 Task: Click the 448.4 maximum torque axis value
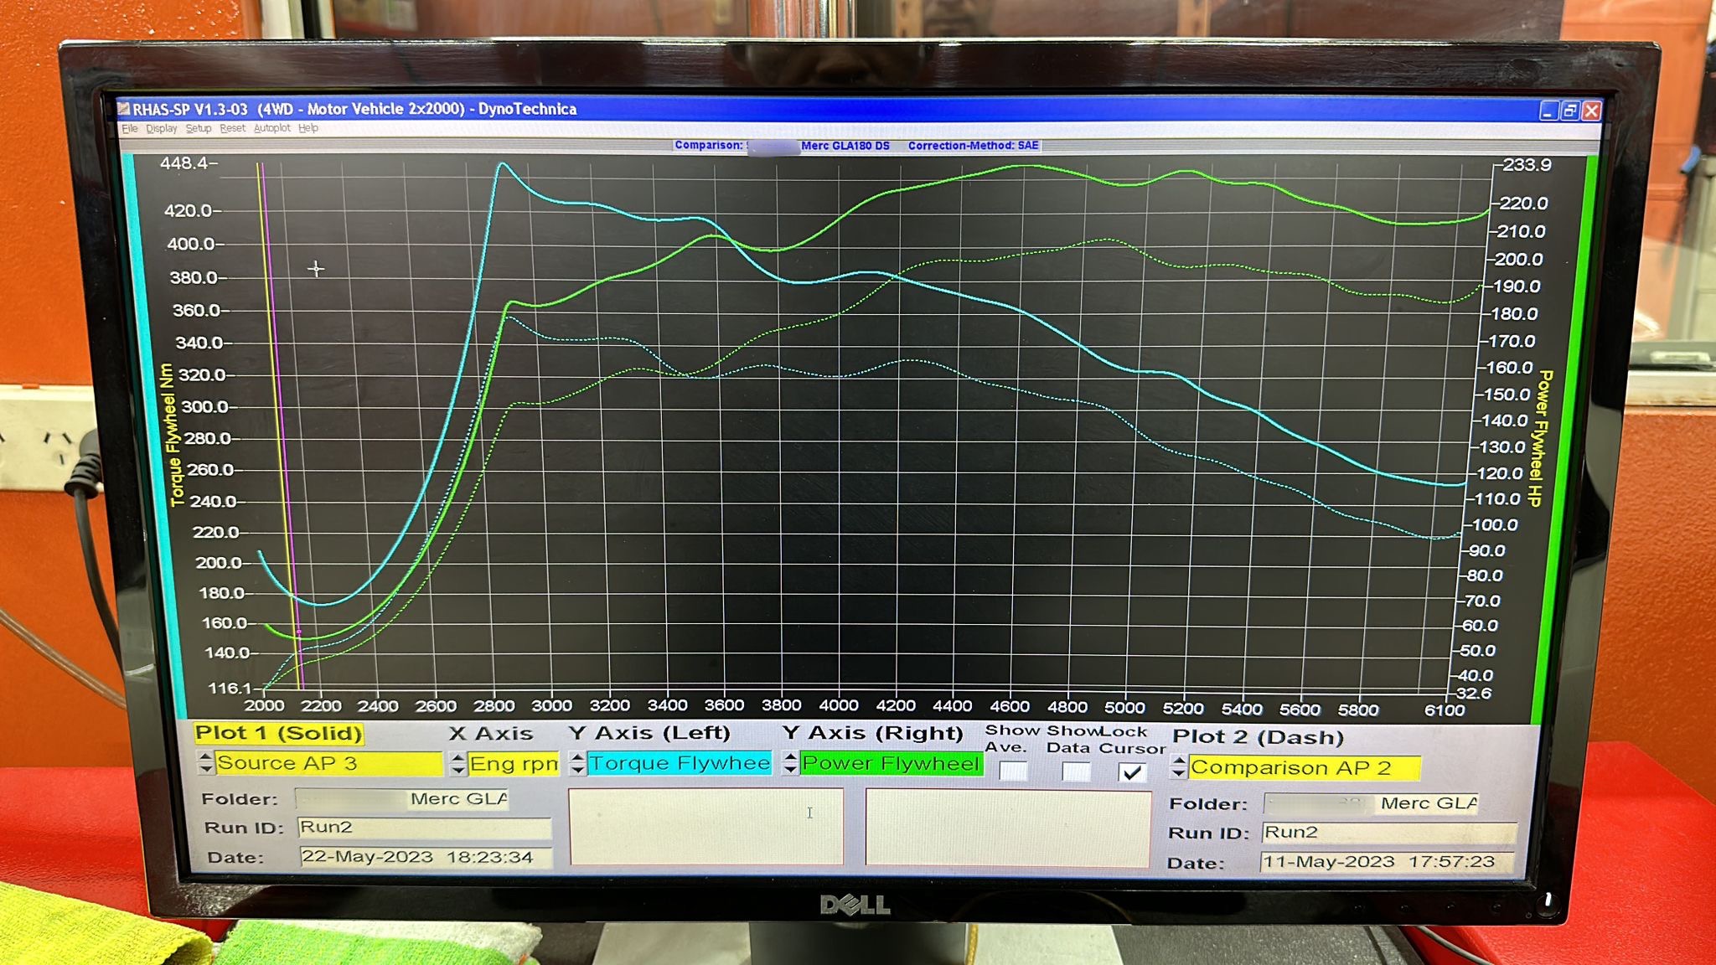tap(184, 163)
